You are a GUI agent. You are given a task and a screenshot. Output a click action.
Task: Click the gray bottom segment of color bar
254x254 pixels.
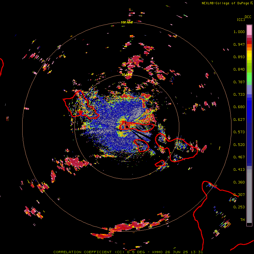coord(249,196)
